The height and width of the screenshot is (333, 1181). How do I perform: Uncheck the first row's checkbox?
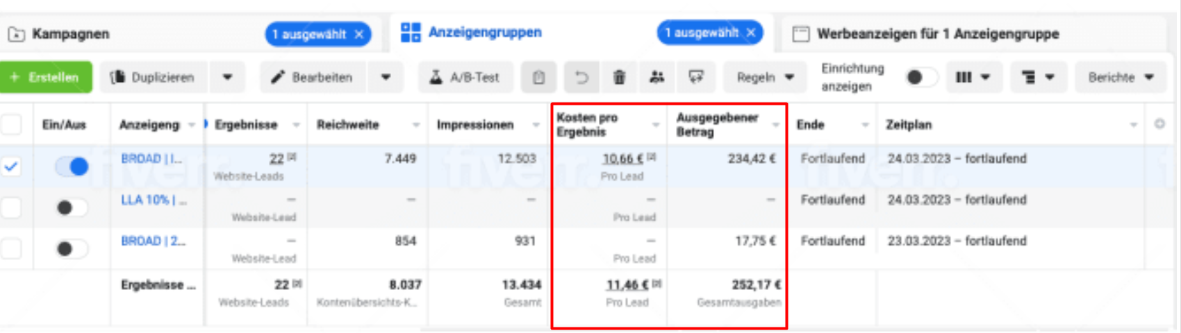(12, 166)
